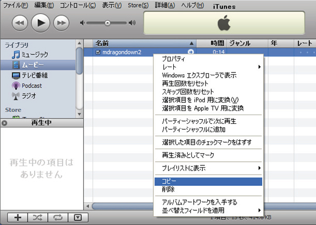This screenshot has height=225, width=316.
Task: Click the high volume speaker icon
Action: [132, 23]
